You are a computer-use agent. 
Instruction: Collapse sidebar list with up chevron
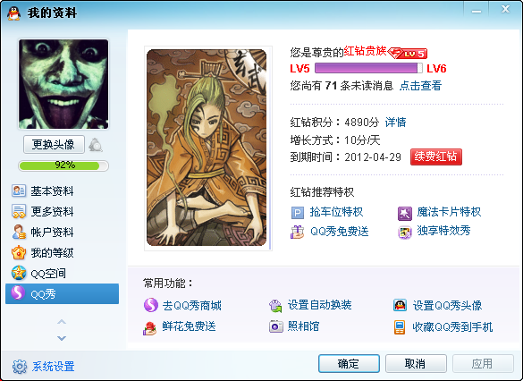62,322
